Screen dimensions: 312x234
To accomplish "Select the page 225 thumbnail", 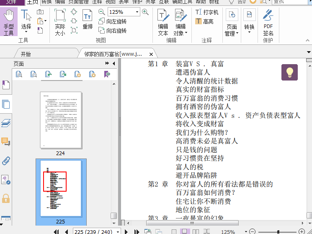I will (61, 188).
